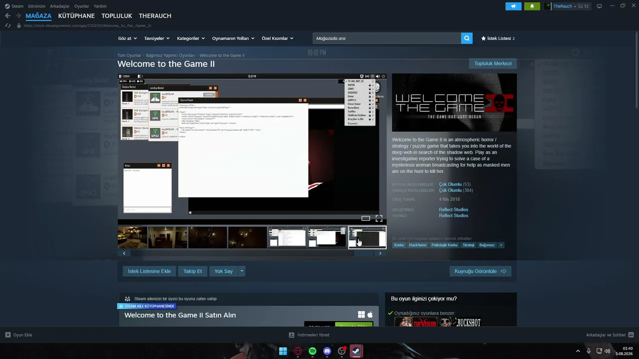This screenshot has width=639, height=359.
Task: Open Opera GX from taskbar
Action: pos(298,351)
